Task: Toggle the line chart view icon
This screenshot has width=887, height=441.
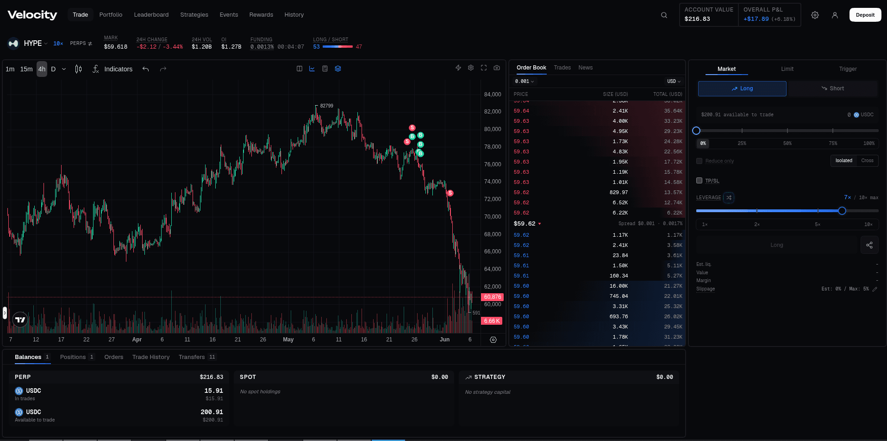Action: coord(312,69)
